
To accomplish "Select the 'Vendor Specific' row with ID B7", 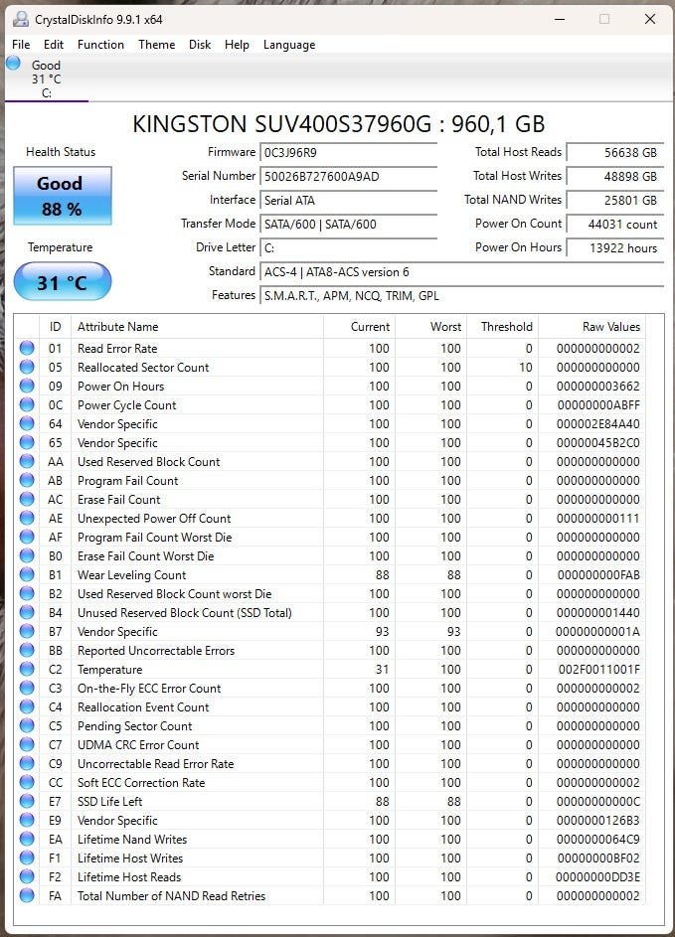I will (330, 632).
